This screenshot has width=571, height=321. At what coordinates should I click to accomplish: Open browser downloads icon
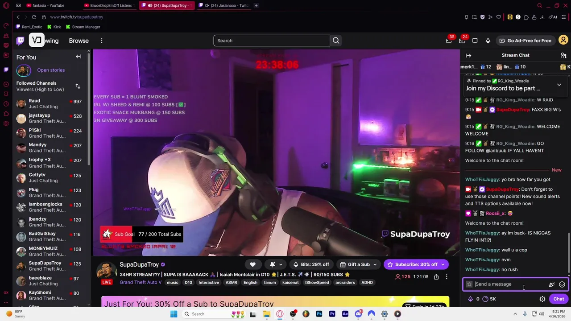coord(542,17)
